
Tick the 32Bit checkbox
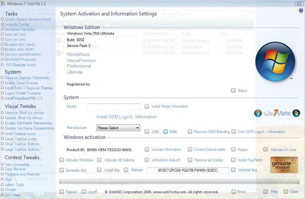pos(147,132)
